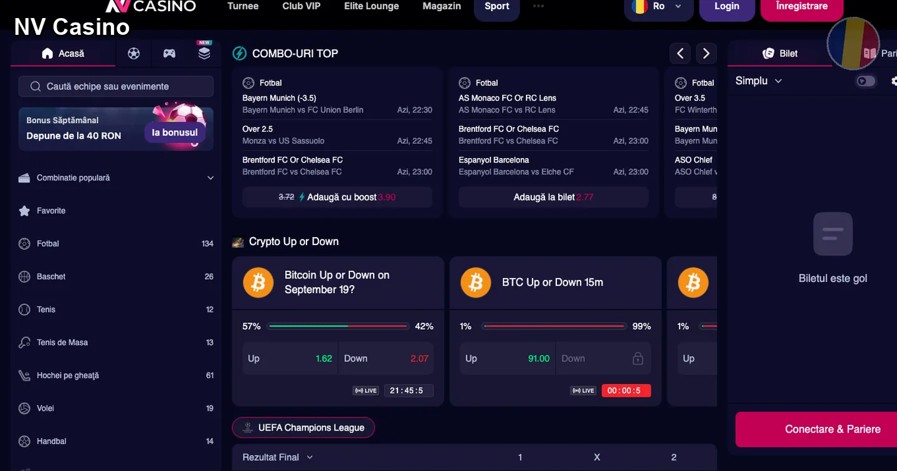Click the Fotbal ball icon in sidebar
897x471 pixels.
coord(24,244)
